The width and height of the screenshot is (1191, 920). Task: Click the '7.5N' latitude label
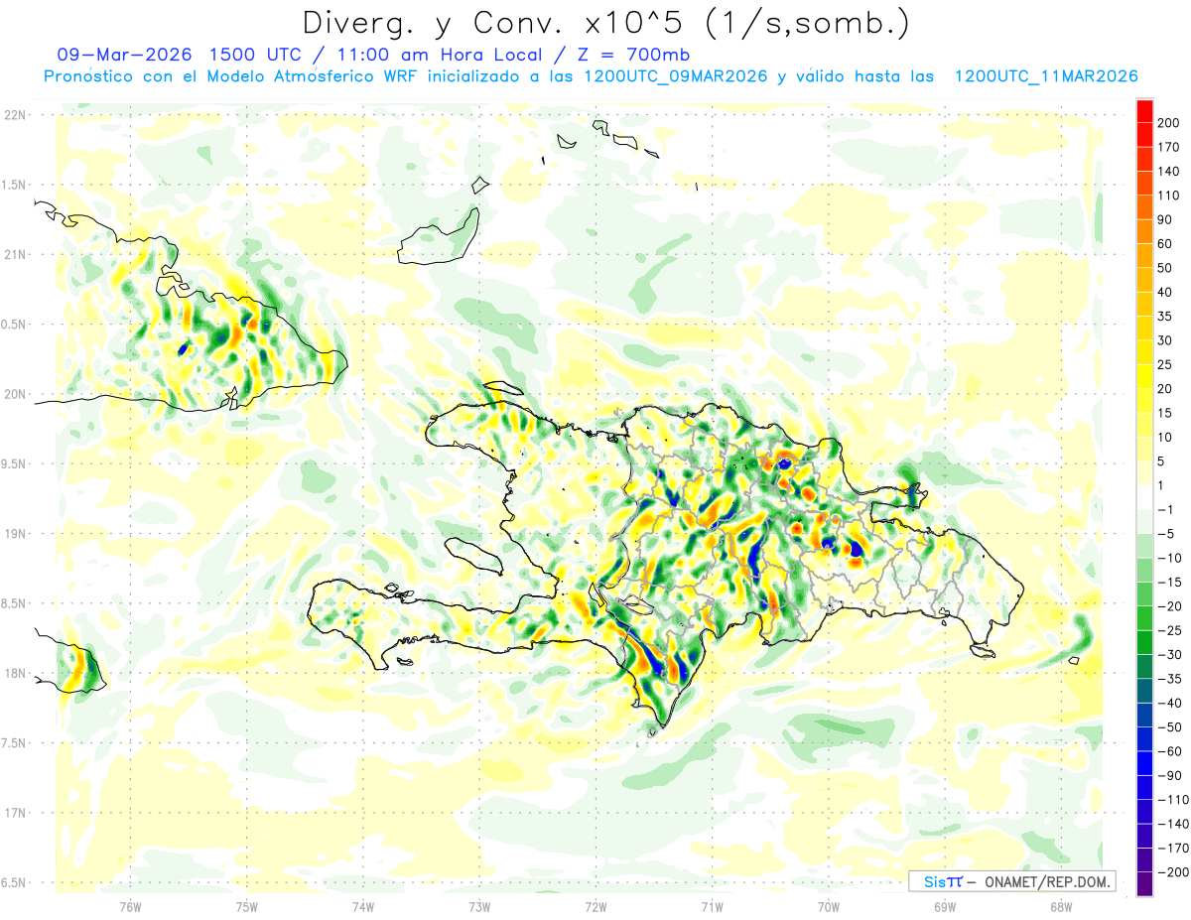pyautogui.click(x=14, y=743)
